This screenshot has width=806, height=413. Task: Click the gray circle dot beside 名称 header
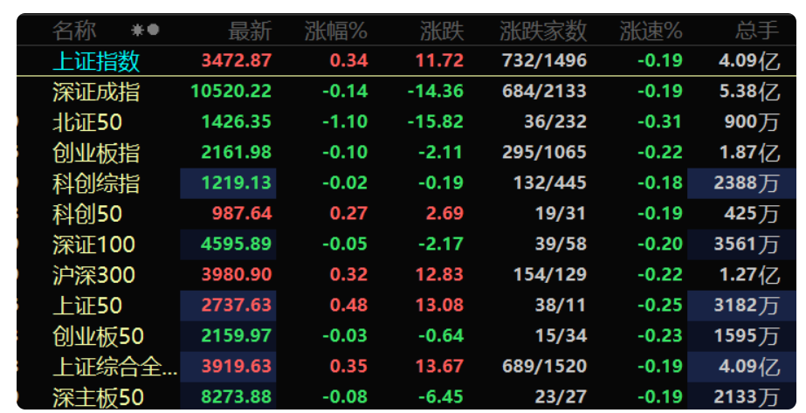click(x=153, y=30)
